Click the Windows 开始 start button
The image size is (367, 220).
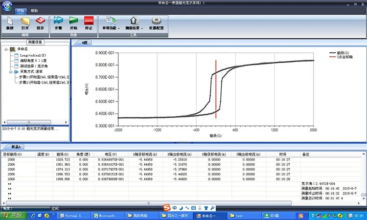coord(14,215)
